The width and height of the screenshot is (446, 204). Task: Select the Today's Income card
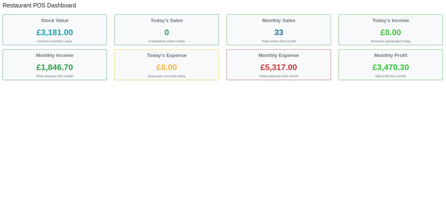391,30
